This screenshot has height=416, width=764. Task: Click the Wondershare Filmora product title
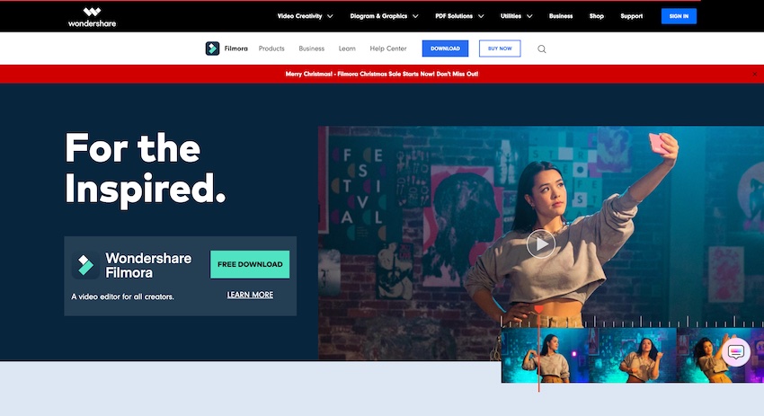click(x=148, y=265)
